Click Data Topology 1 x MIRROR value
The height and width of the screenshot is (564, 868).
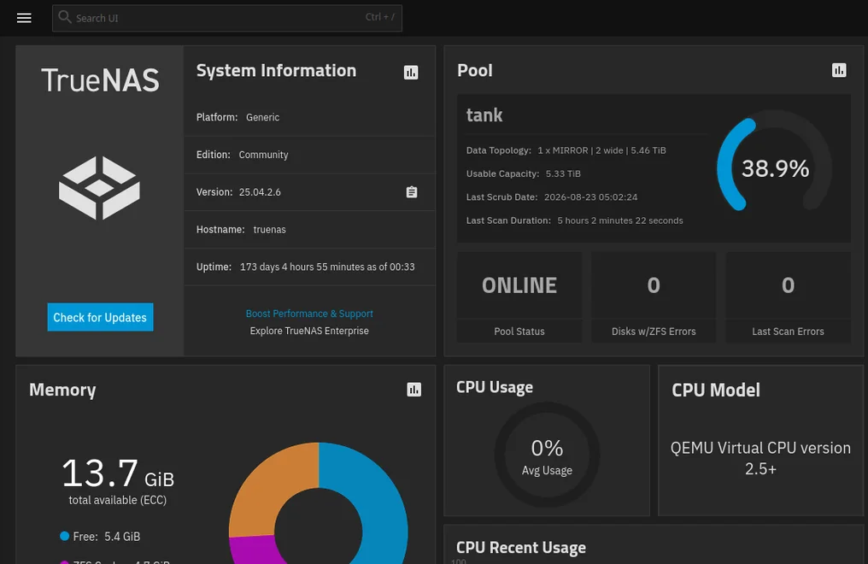point(601,150)
